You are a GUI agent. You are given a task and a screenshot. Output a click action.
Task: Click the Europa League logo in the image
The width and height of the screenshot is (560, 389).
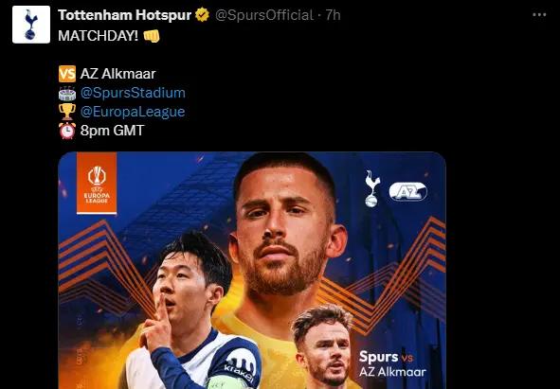pos(97,184)
